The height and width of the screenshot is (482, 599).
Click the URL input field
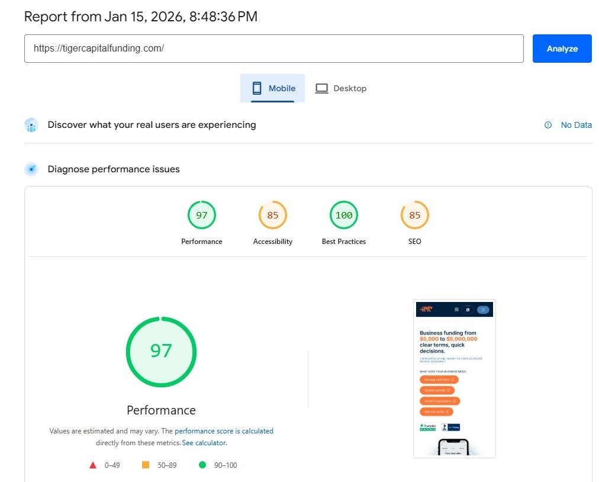[273, 49]
